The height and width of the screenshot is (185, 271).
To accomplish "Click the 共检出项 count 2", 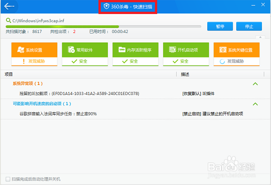I will point(75,32).
